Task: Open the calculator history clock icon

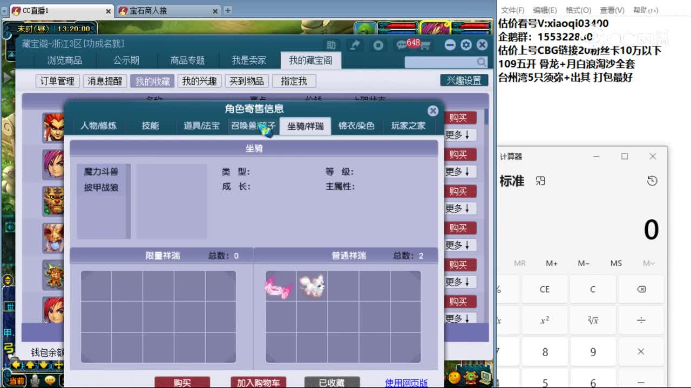Action: pos(653,181)
